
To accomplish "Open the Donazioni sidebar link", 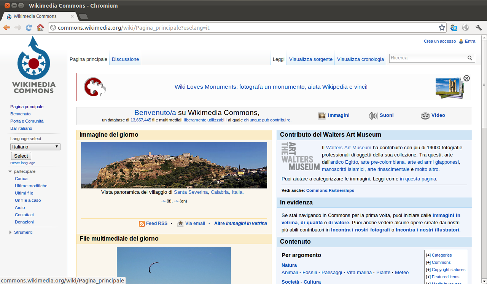I will [24, 222].
